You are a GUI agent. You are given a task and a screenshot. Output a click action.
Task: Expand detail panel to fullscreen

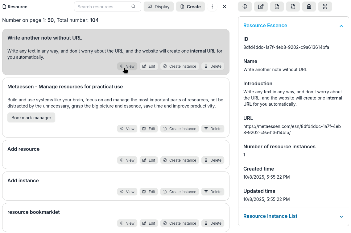point(325,6)
